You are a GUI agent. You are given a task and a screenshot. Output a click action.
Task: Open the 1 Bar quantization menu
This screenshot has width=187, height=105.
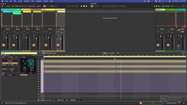[x=39, y=6]
